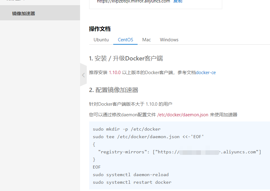Switch to the Ubuntu tab
Viewport: 270px width, 191px height.
tap(101, 40)
